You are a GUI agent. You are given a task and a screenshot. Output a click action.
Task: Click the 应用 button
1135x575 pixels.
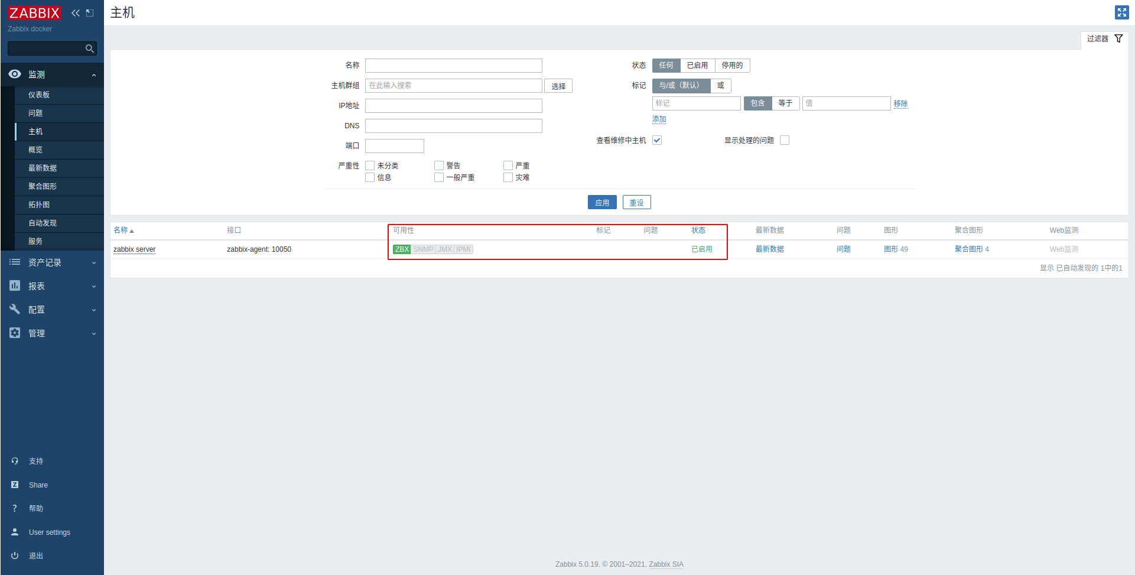602,202
